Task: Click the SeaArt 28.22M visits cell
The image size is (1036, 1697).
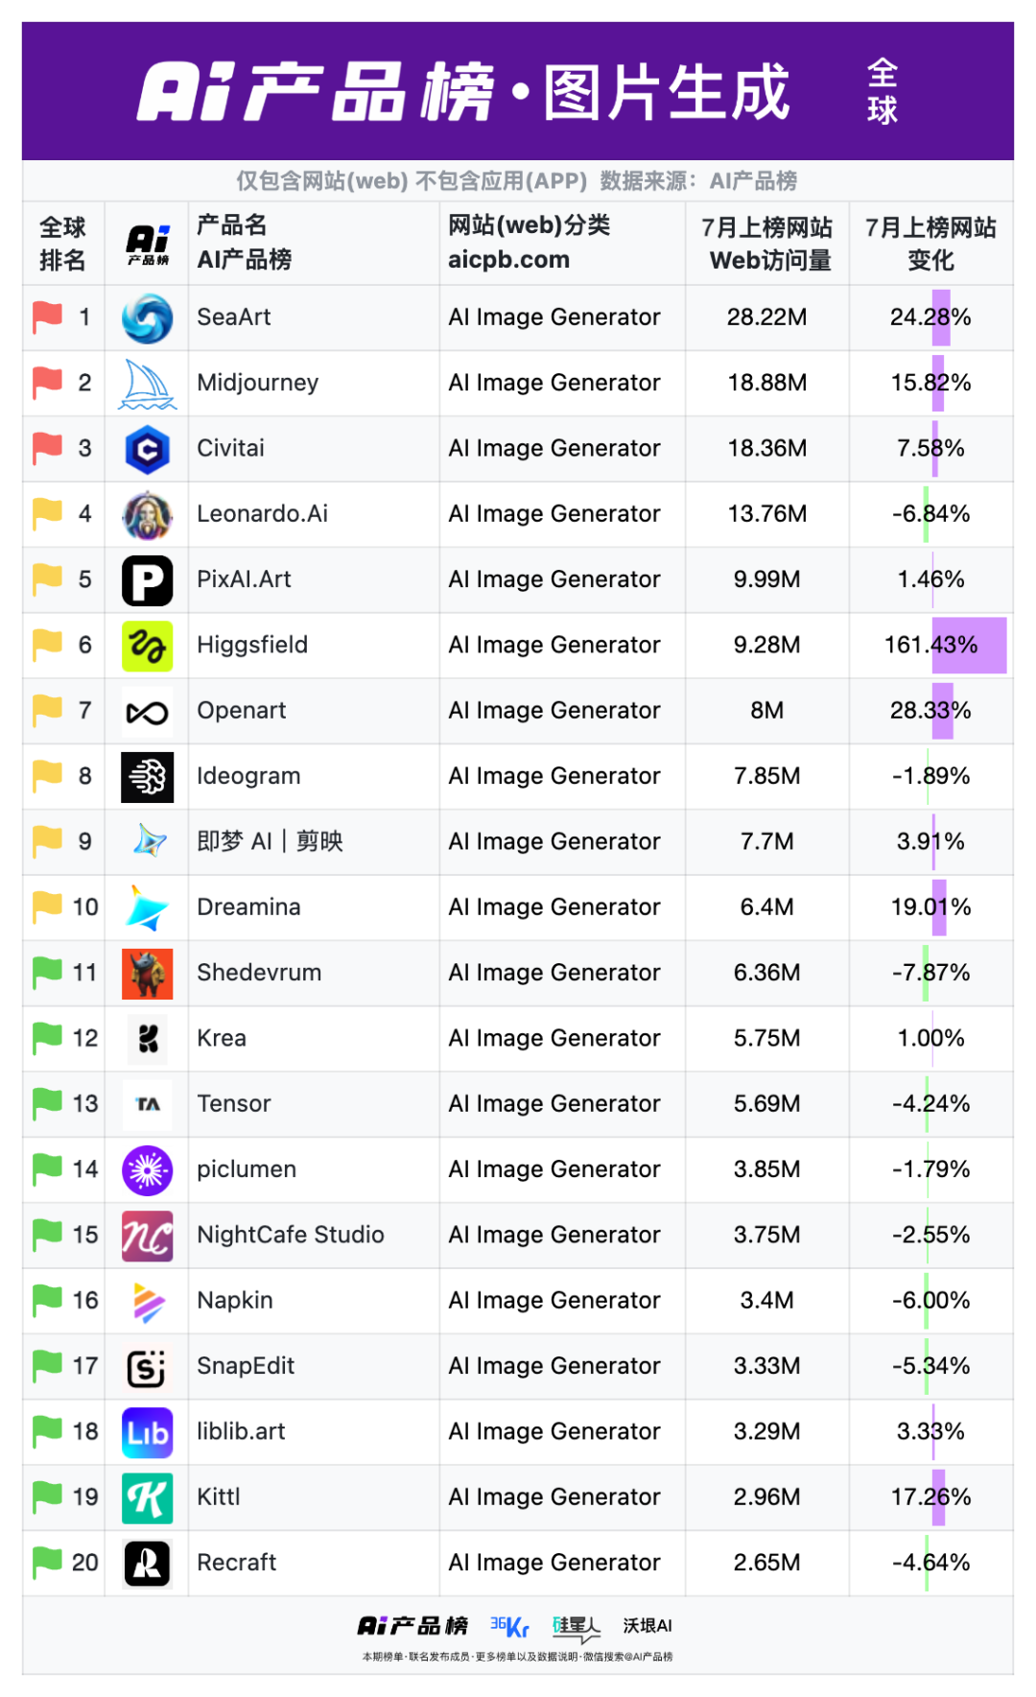Action: (766, 318)
